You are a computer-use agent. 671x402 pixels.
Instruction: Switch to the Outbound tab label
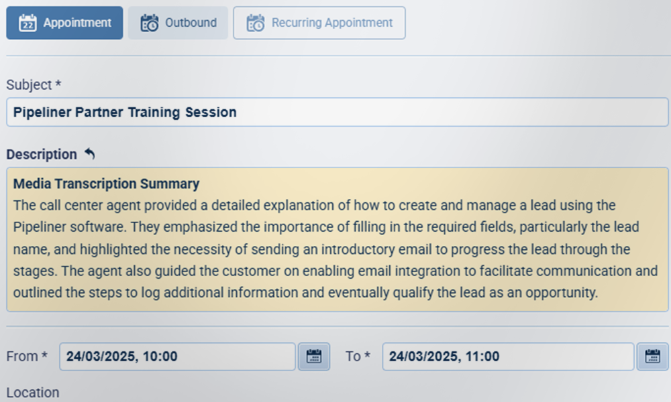pyautogui.click(x=191, y=23)
